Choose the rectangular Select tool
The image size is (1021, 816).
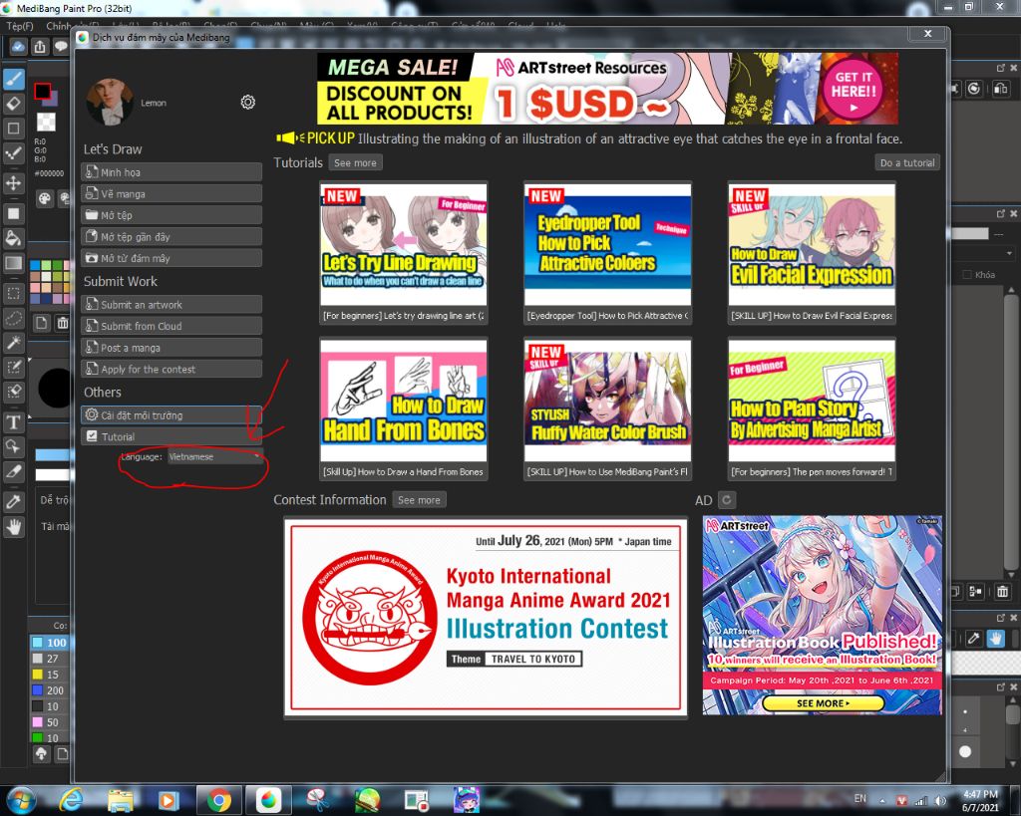(14, 293)
